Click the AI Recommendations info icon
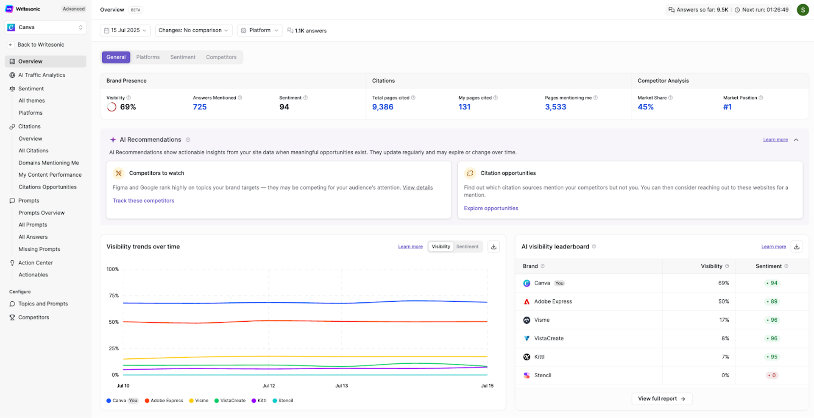 pyautogui.click(x=188, y=140)
